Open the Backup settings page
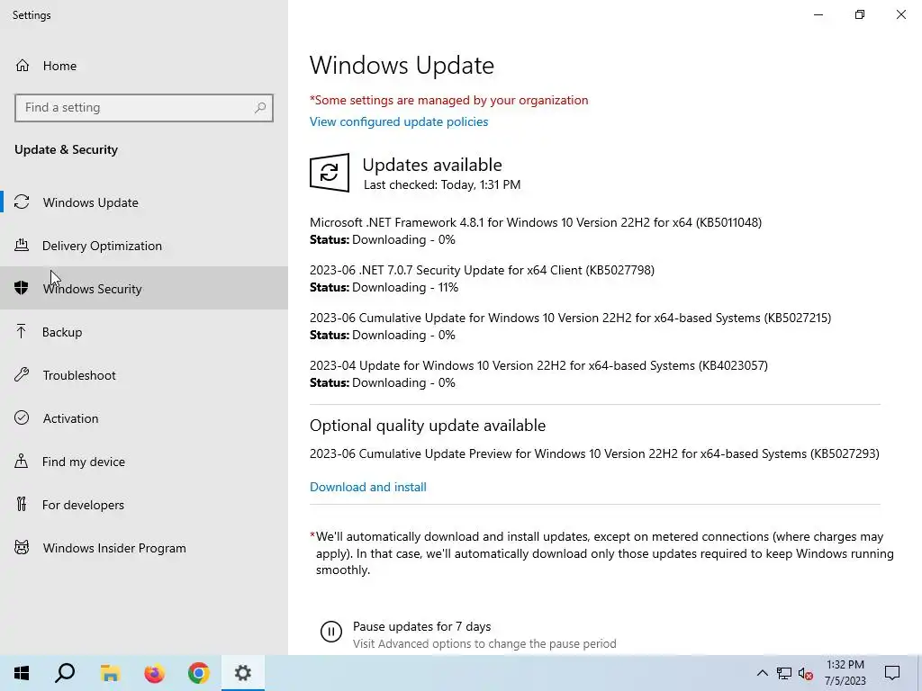Viewport: 922px width, 691px height. (144, 332)
